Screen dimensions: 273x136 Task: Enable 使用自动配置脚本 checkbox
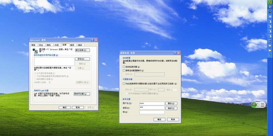tap(124, 71)
